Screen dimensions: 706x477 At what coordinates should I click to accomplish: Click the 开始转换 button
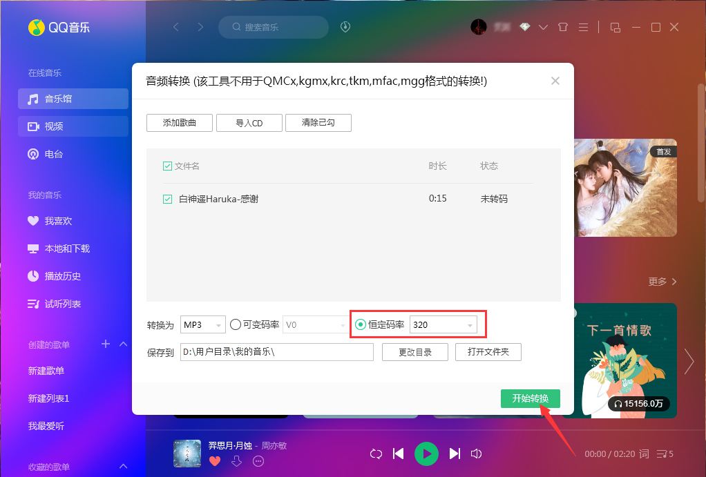click(x=530, y=398)
